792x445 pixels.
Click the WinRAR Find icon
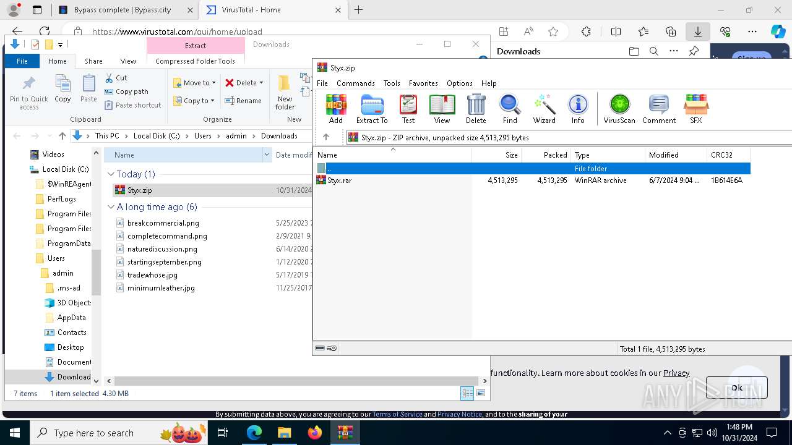click(510, 109)
